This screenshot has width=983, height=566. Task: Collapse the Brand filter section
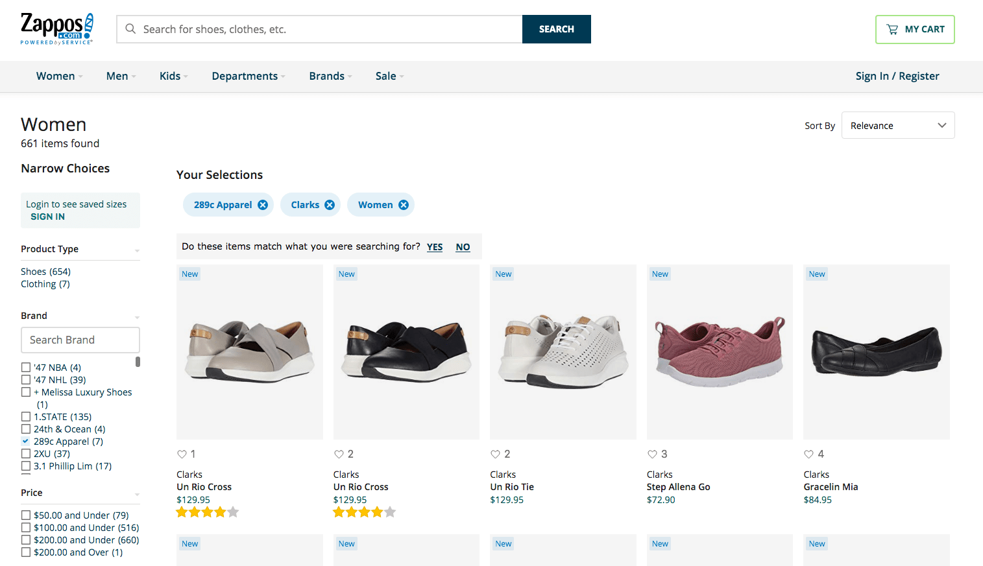tap(136, 316)
